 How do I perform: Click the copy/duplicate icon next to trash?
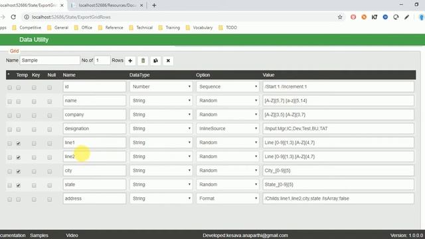[x=155, y=60]
